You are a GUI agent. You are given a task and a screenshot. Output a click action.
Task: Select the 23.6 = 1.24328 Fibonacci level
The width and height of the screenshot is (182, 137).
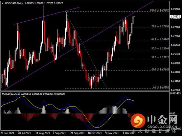point(160,69)
